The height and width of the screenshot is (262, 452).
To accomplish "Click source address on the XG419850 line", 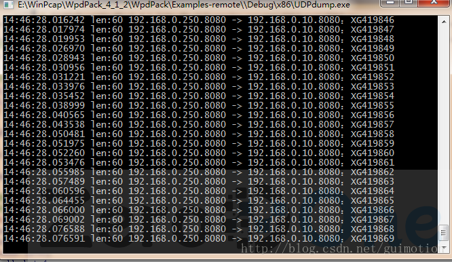I will pos(177,58).
